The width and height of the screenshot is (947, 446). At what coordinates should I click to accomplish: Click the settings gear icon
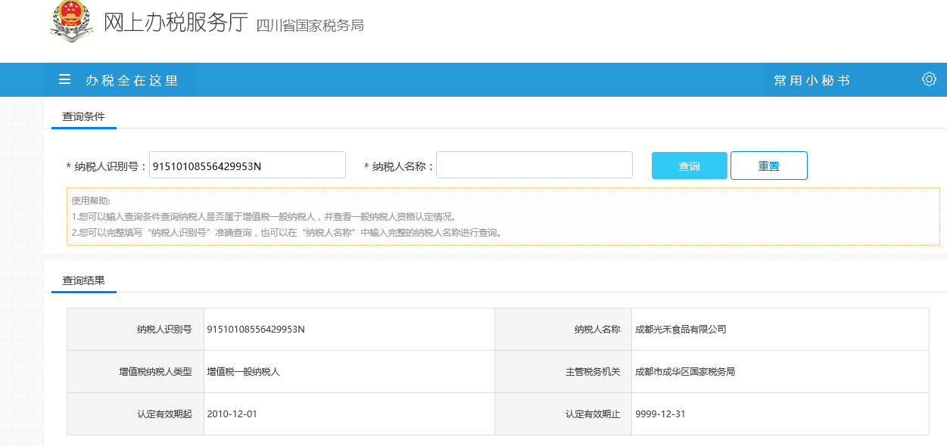(929, 79)
